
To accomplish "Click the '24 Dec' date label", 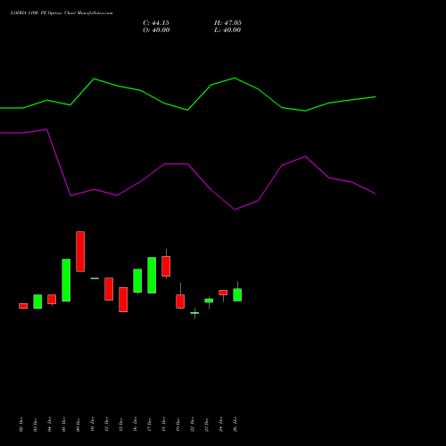I will [x=221, y=425].
